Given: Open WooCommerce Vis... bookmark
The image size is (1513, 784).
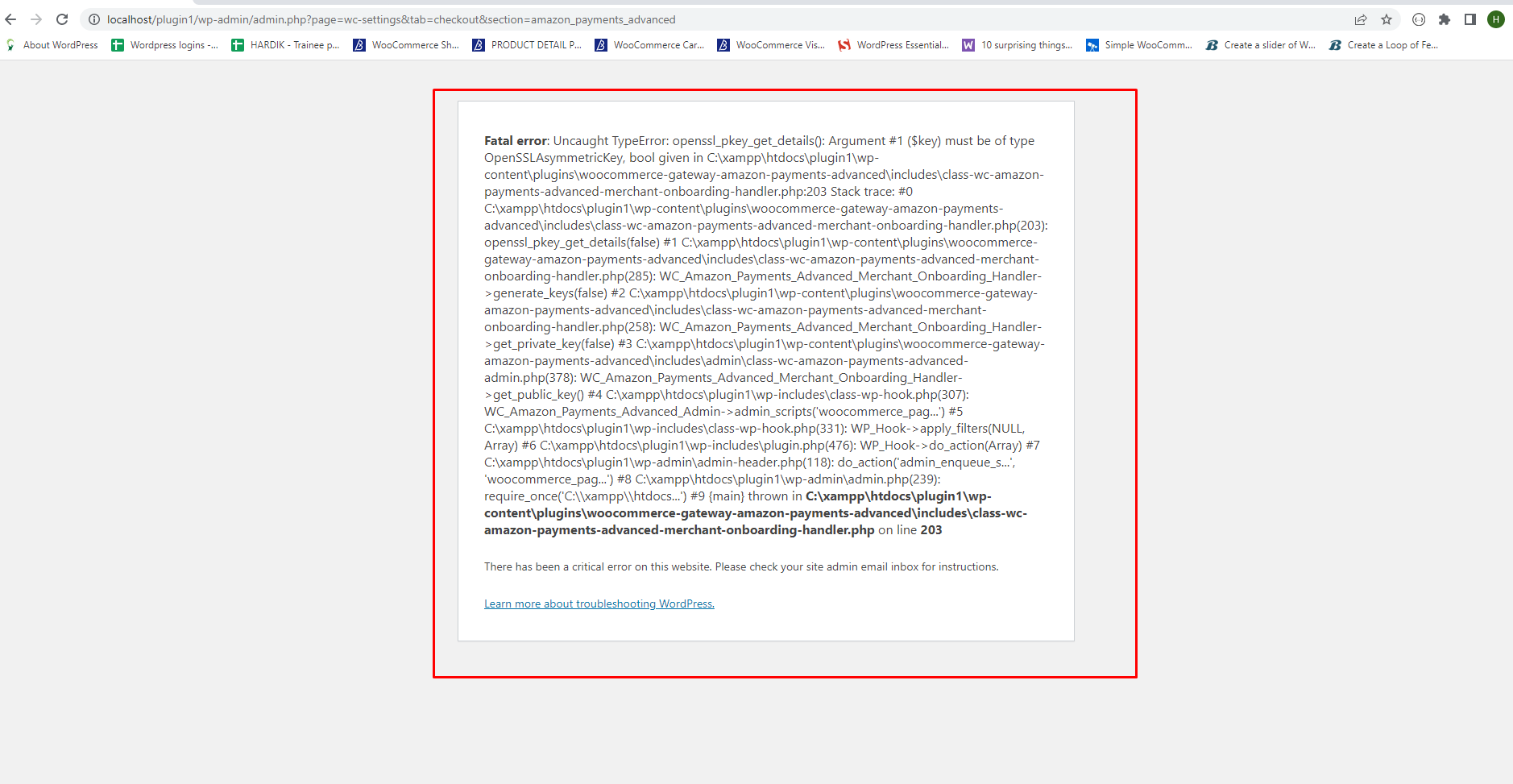Looking at the screenshot, I should [x=772, y=45].
